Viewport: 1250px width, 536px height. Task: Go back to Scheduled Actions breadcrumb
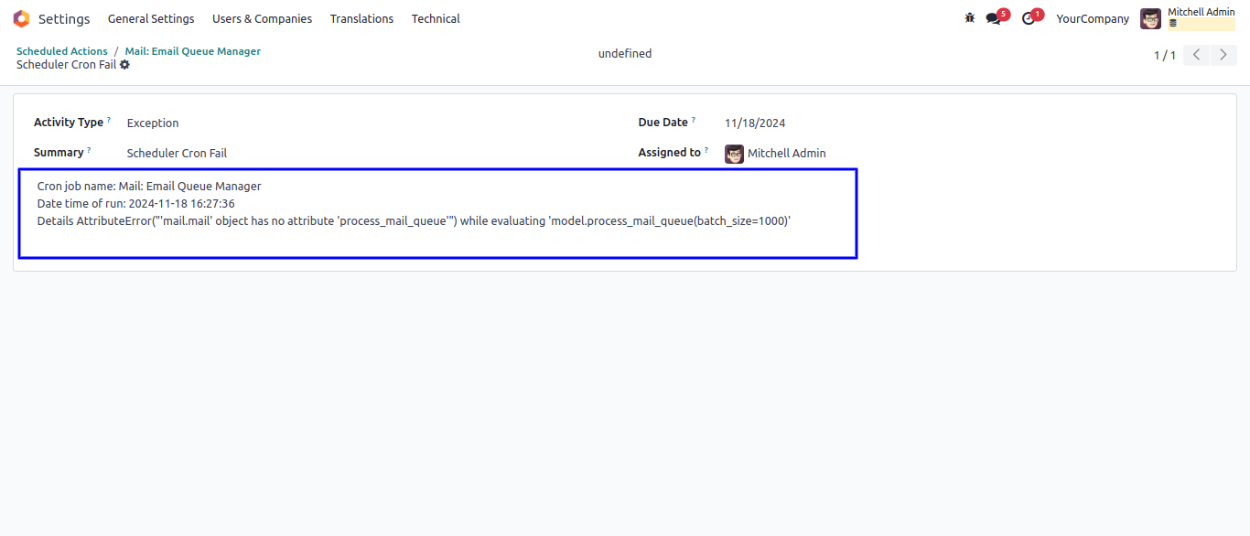(x=62, y=51)
